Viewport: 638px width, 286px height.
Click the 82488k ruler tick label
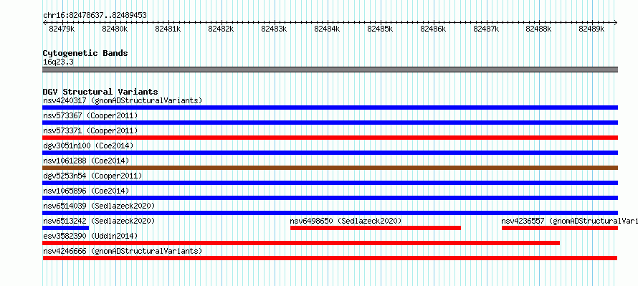pos(539,29)
